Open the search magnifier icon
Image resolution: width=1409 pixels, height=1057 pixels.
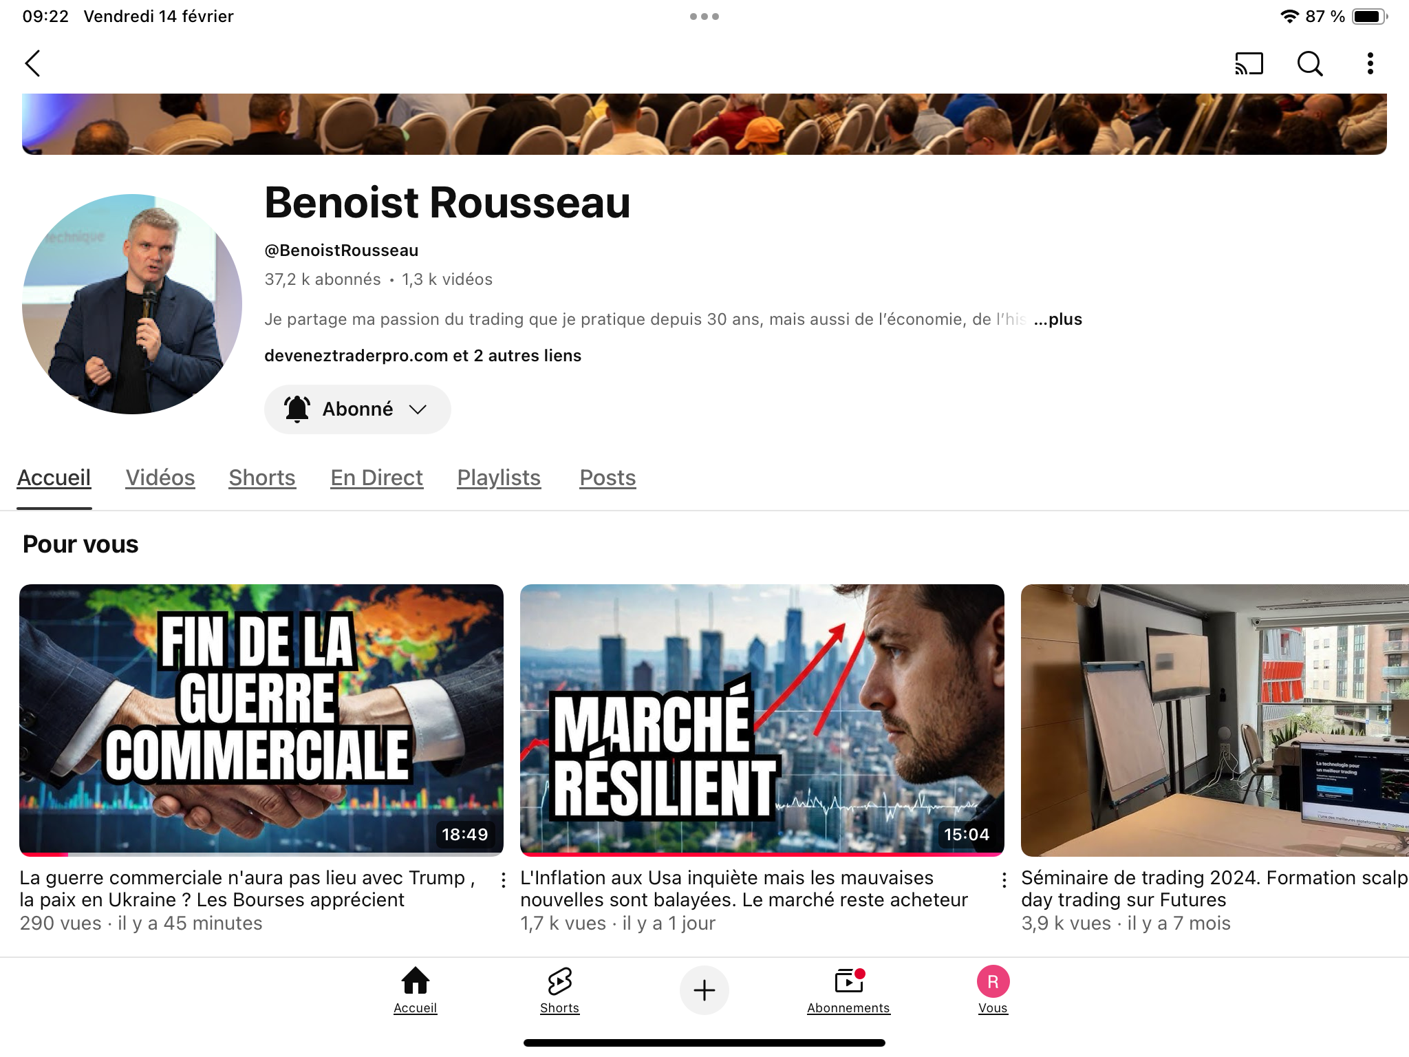1310,63
